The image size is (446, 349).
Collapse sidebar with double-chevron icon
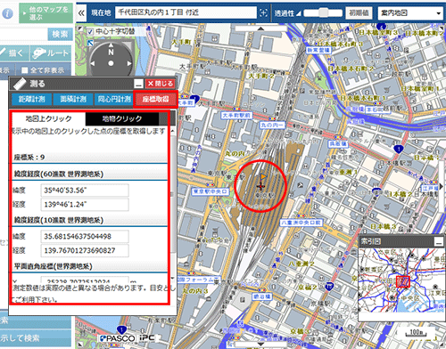point(81,12)
